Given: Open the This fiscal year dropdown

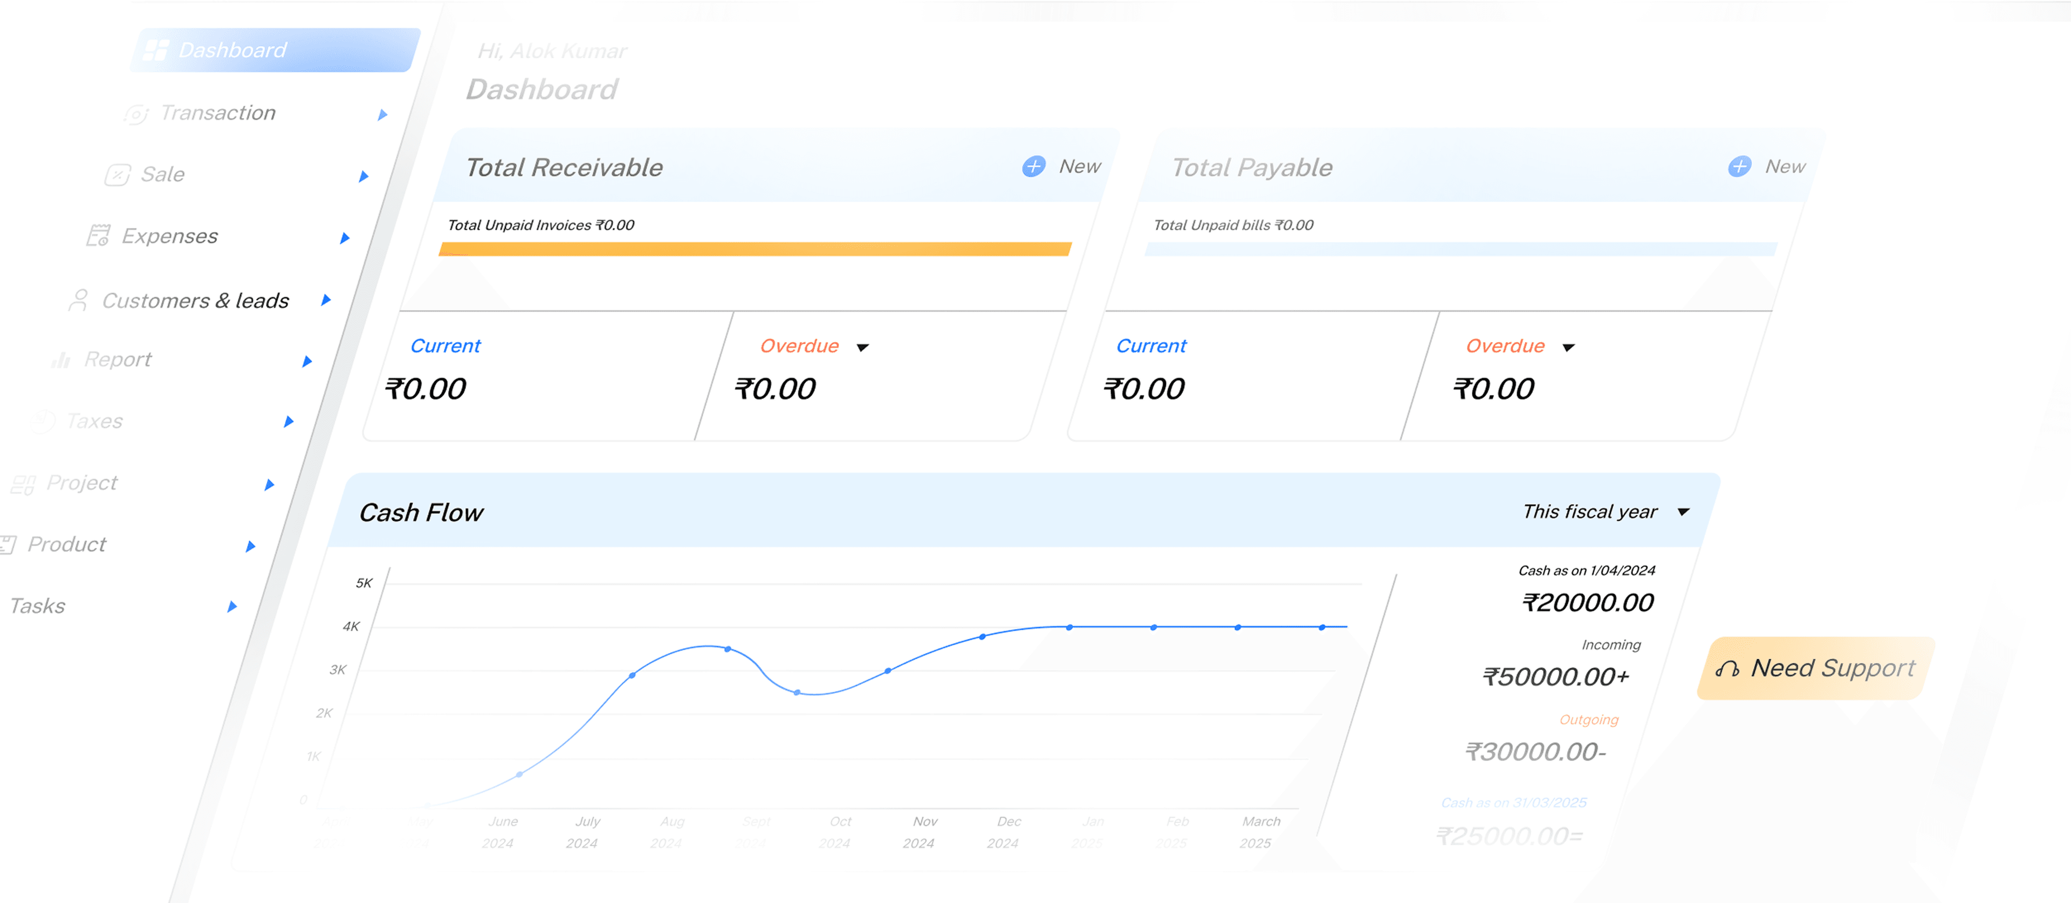Looking at the screenshot, I should click(x=1683, y=512).
